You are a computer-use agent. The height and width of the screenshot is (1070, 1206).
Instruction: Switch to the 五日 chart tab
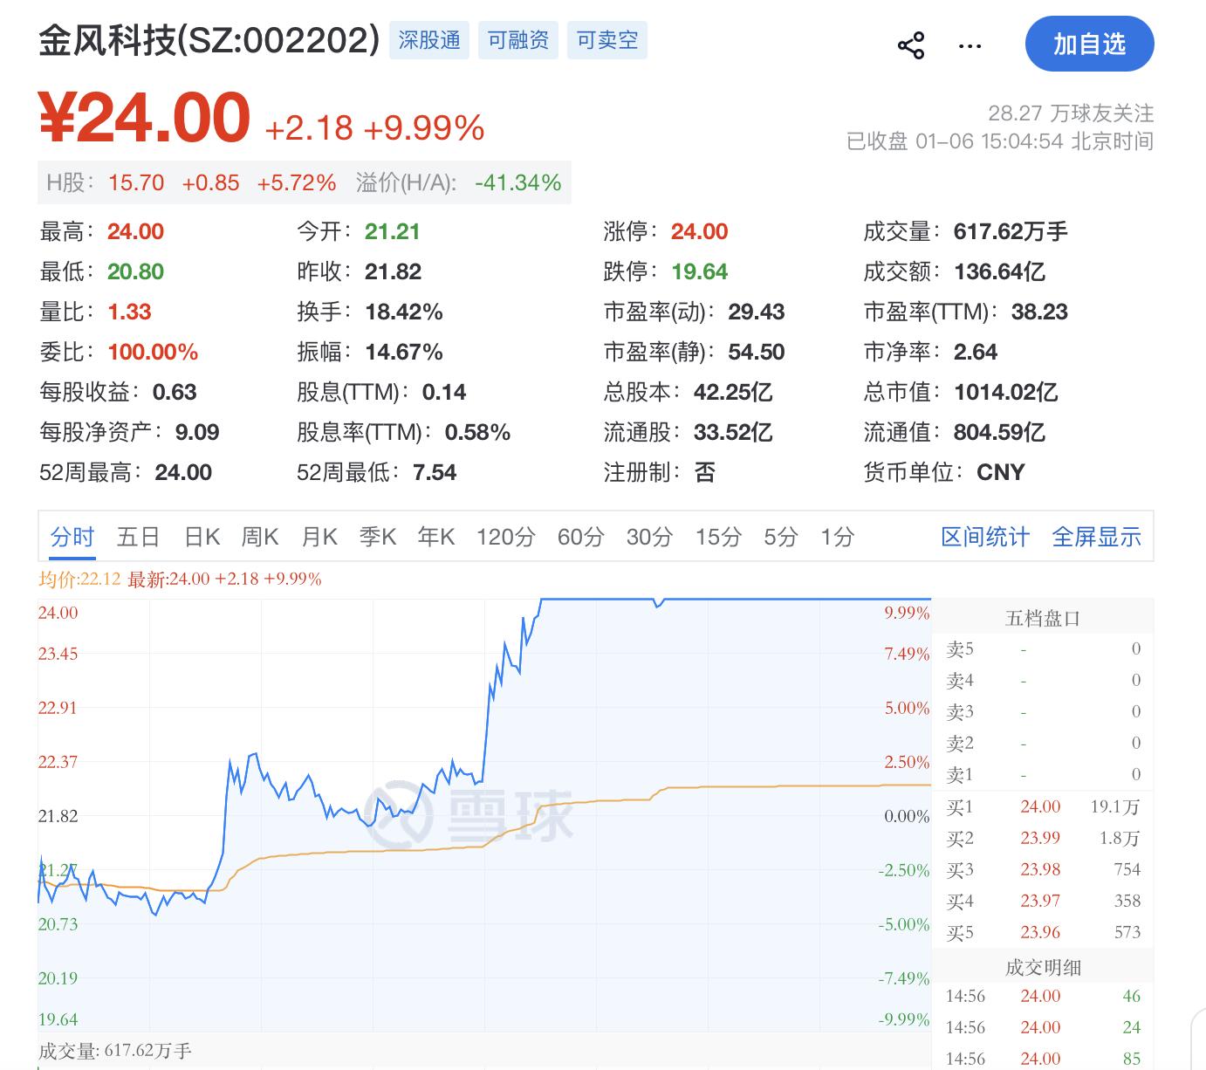pos(138,537)
